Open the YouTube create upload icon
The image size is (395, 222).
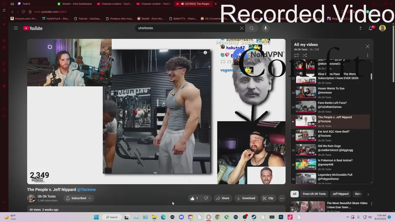[360, 28]
